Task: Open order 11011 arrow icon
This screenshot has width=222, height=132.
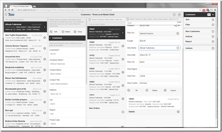Action: click(123, 99)
